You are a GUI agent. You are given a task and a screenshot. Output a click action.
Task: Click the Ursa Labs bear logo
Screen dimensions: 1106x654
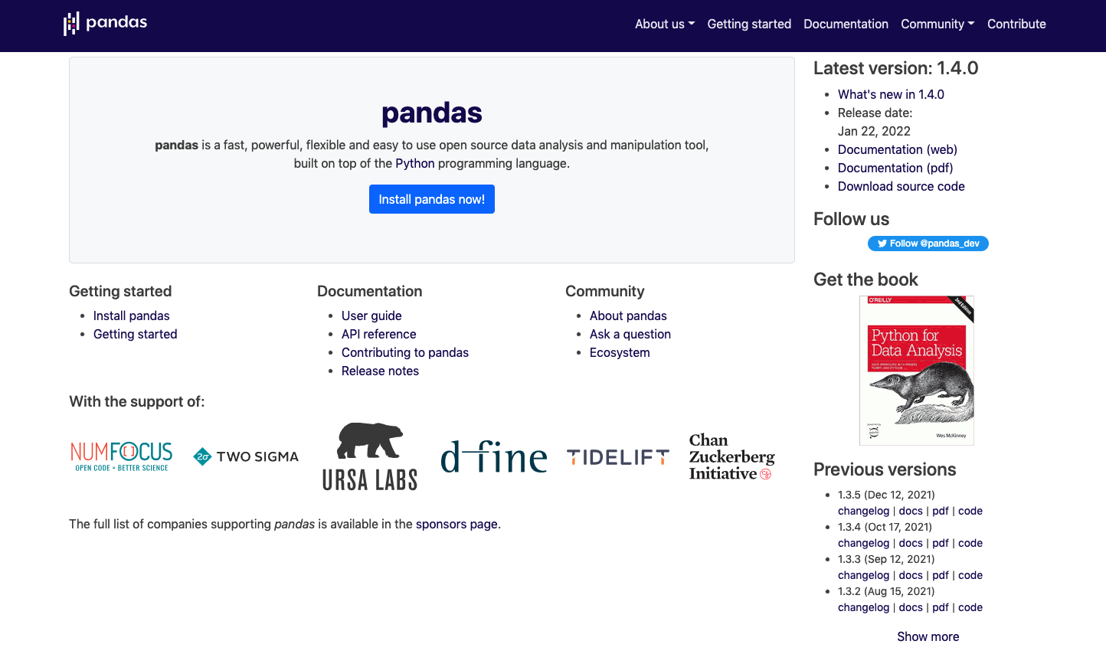(x=370, y=456)
